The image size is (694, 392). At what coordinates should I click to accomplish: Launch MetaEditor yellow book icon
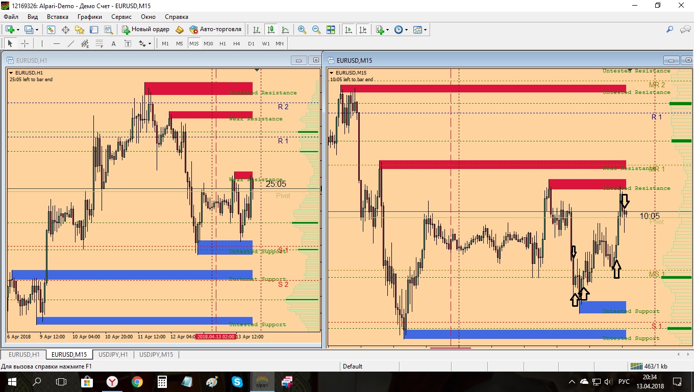[180, 30]
